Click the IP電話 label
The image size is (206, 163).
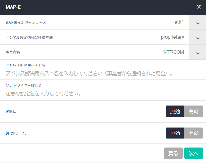point(11,112)
